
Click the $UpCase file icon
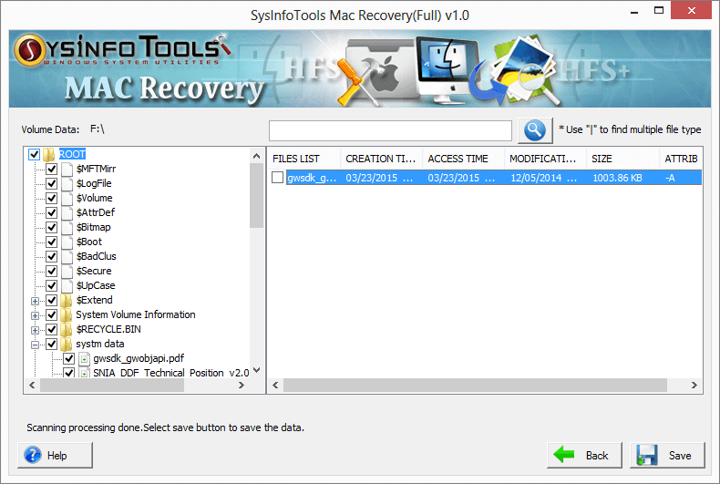point(67,285)
